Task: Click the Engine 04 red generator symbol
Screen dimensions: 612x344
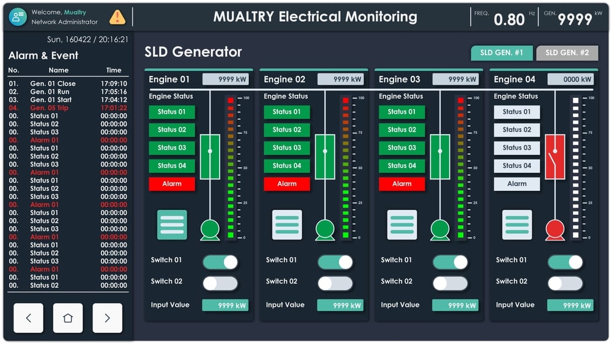Action: coord(555,229)
